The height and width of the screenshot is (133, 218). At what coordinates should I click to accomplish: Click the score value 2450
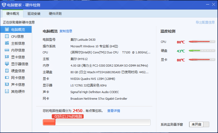point(78,111)
